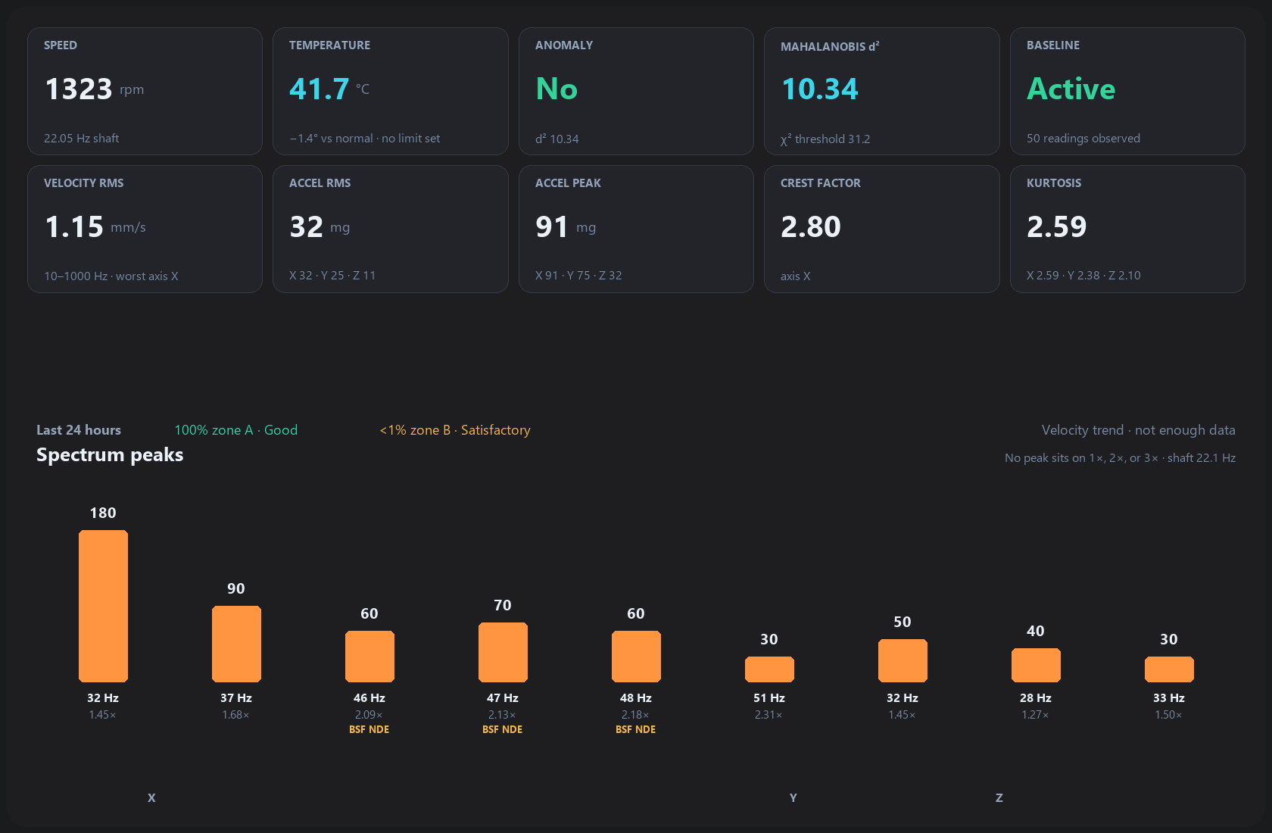Click the BSF NDE tag under 46 Hz
The height and width of the screenshot is (833, 1272).
tap(369, 729)
